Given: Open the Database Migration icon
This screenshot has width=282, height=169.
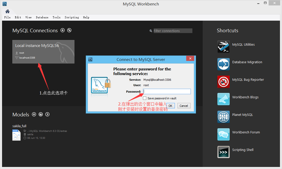Looking at the screenshot, I should click(x=223, y=64).
